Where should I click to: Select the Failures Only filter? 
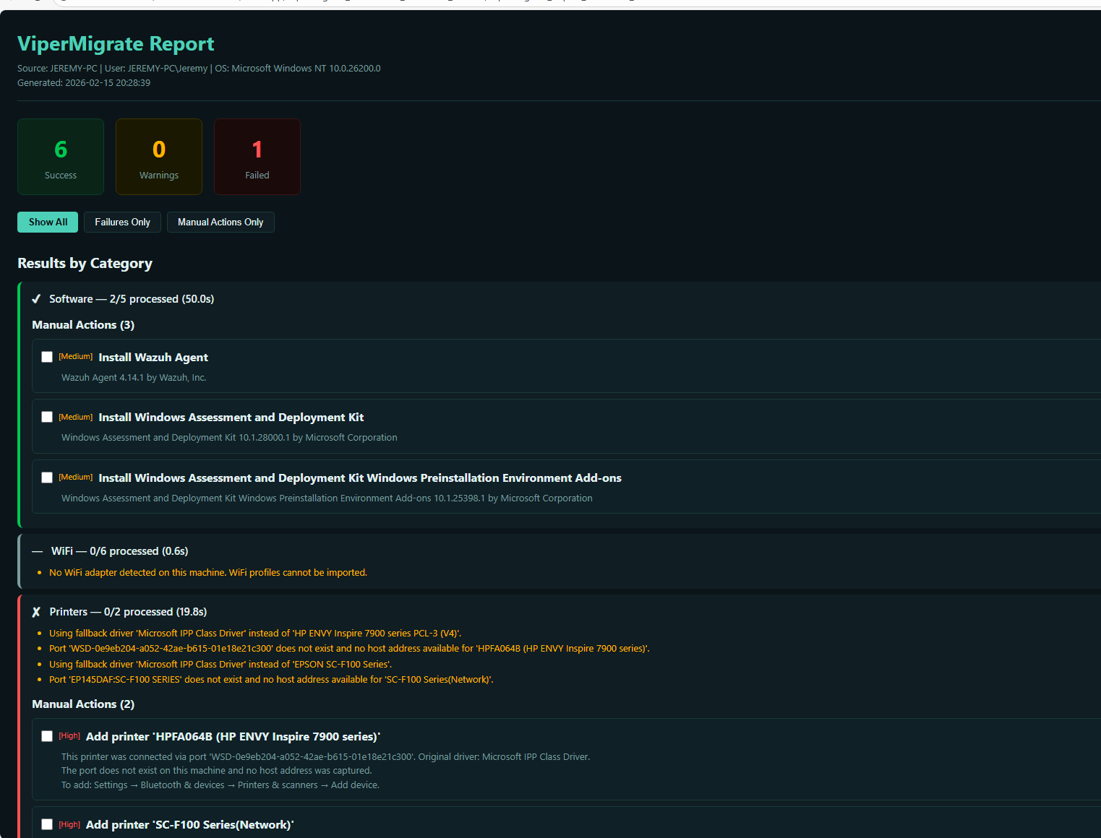[122, 222]
